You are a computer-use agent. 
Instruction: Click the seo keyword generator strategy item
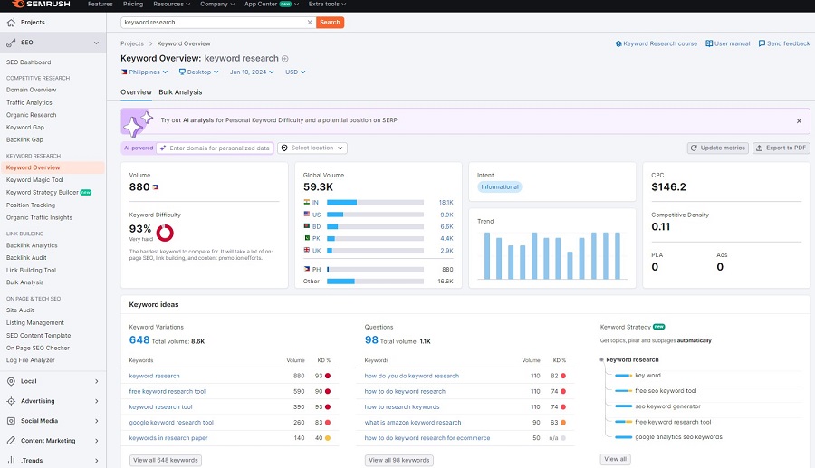[x=667, y=406]
